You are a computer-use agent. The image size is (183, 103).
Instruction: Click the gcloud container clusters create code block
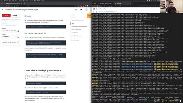[x=46, y=55]
